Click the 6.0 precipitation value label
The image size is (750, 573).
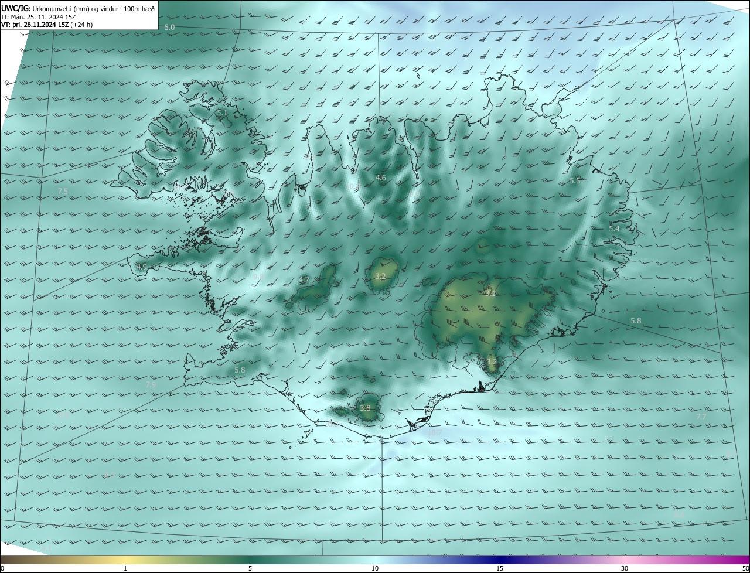click(x=169, y=28)
